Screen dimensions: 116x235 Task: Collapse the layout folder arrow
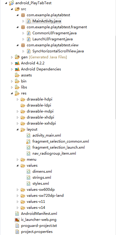[17, 129]
